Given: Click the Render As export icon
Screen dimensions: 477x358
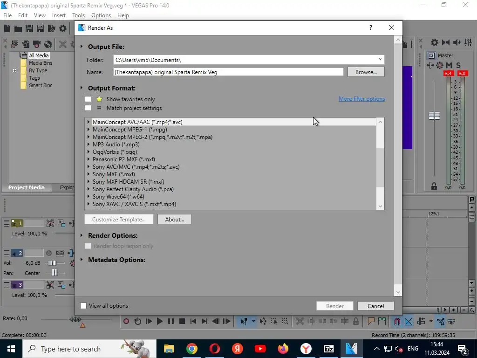Looking at the screenshot, I should 52,28.
